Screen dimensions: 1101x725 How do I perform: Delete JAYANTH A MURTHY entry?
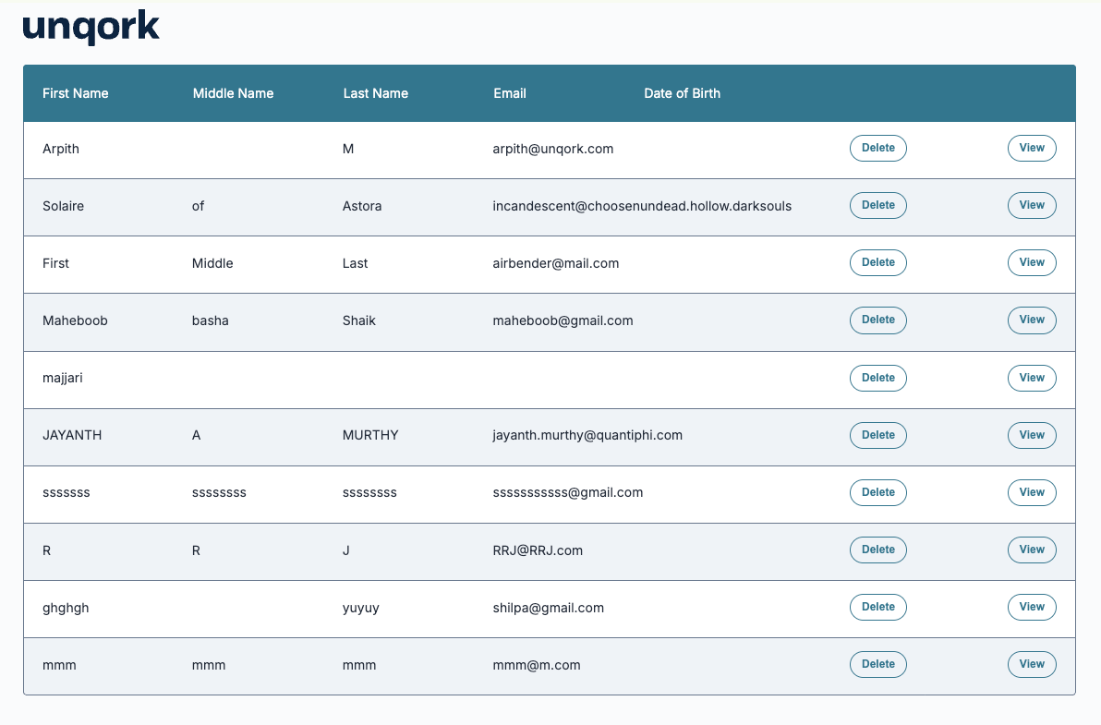point(877,435)
